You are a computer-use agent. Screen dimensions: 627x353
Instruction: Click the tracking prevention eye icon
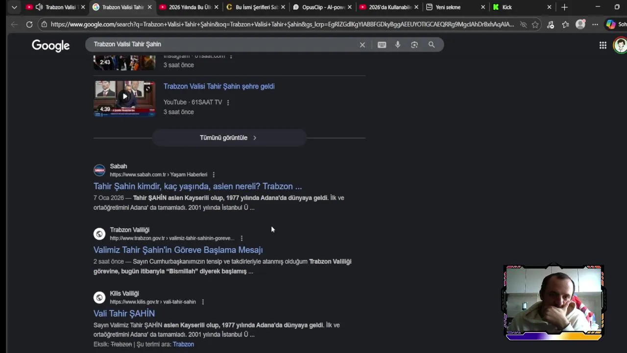pyautogui.click(x=523, y=25)
